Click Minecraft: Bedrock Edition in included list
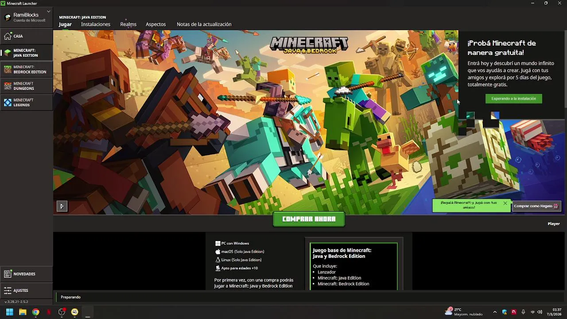 343,284
